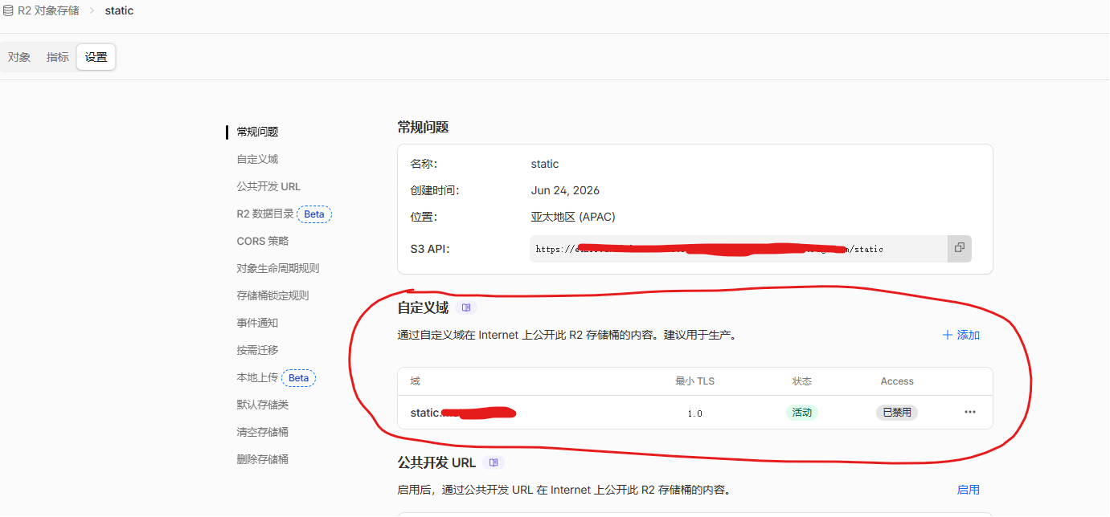Click the S3 API URL field
Image resolution: width=1110 pixels, height=517 pixels.
pos(739,249)
